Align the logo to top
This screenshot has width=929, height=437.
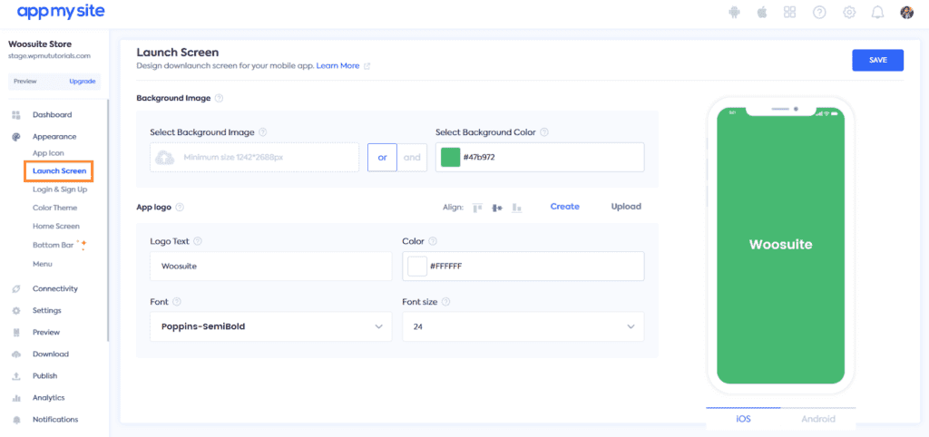[477, 208]
